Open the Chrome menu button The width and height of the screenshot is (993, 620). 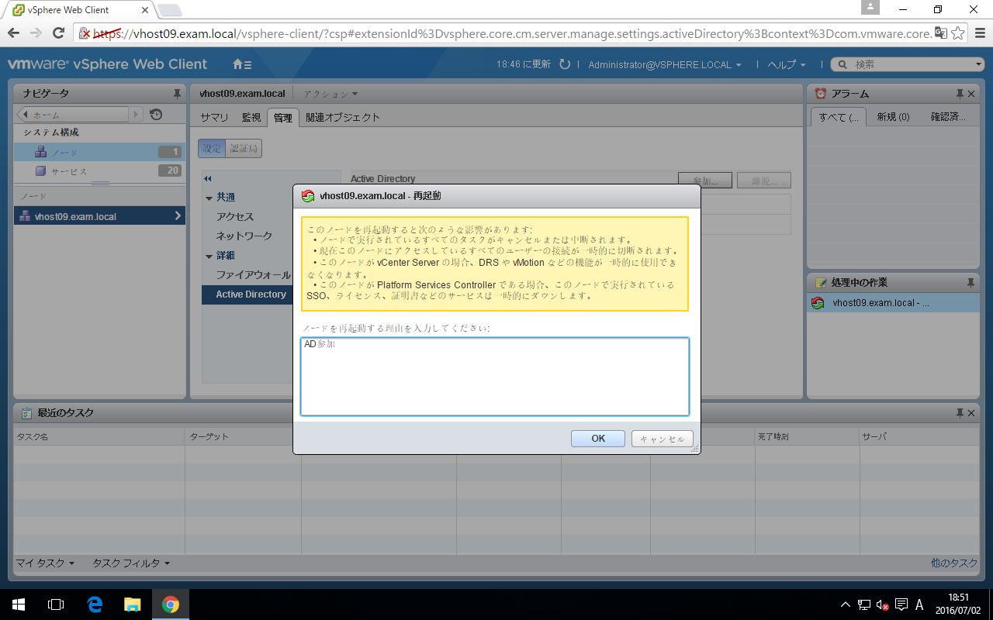coord(981,33)
